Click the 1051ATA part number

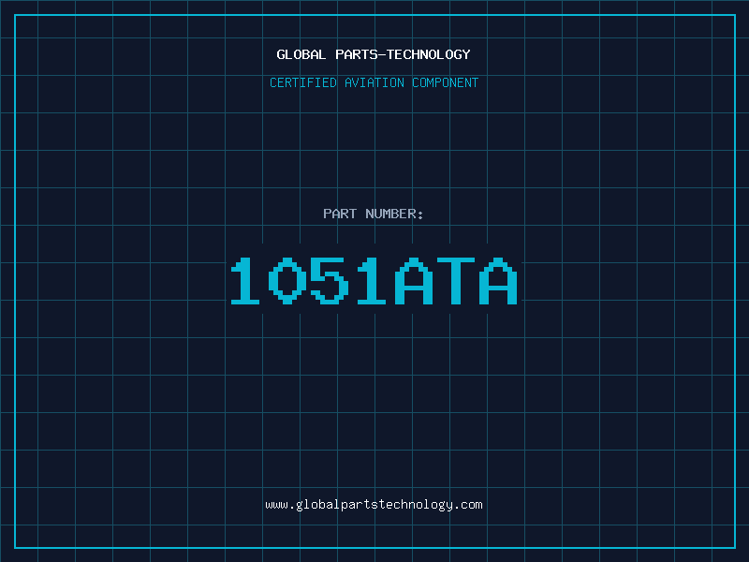point(374,281)
